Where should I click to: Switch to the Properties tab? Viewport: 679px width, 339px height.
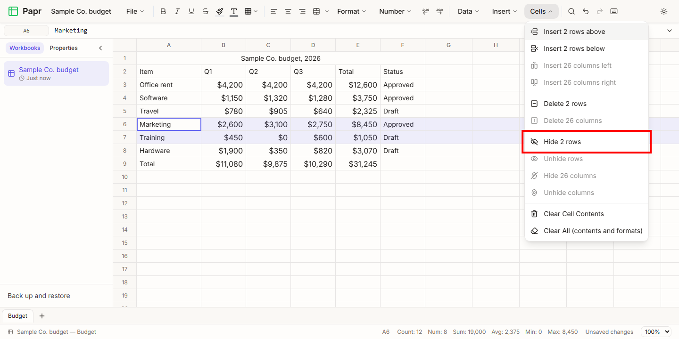point(64,48)
